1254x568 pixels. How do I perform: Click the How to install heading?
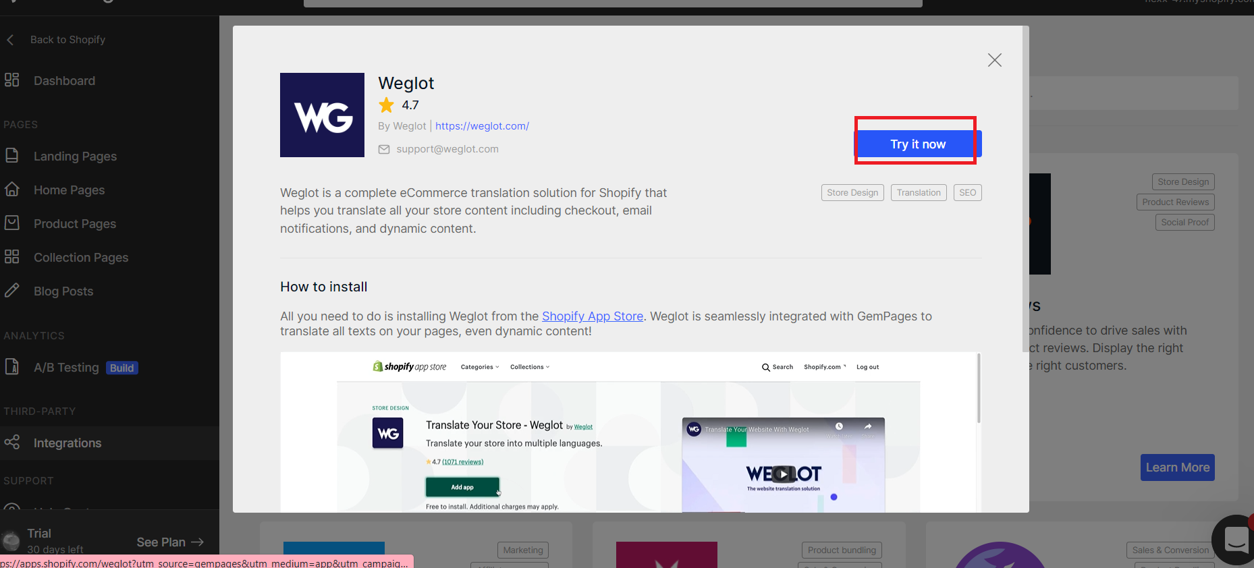click(324, 287)
